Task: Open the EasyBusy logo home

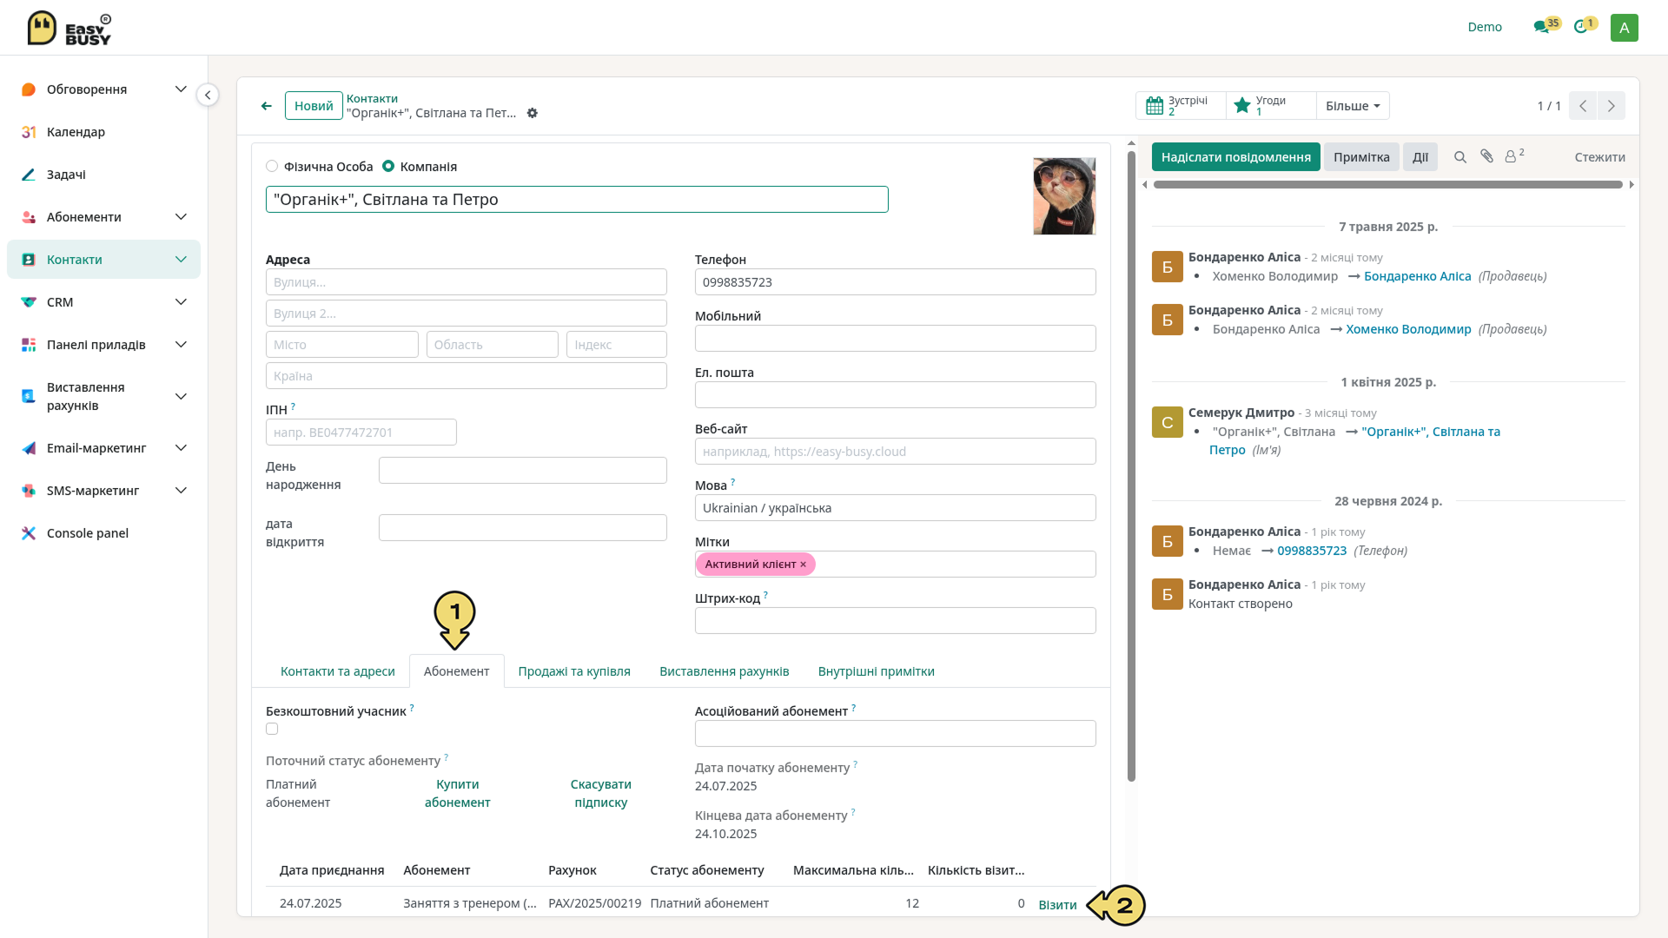Action: [69, 28]
